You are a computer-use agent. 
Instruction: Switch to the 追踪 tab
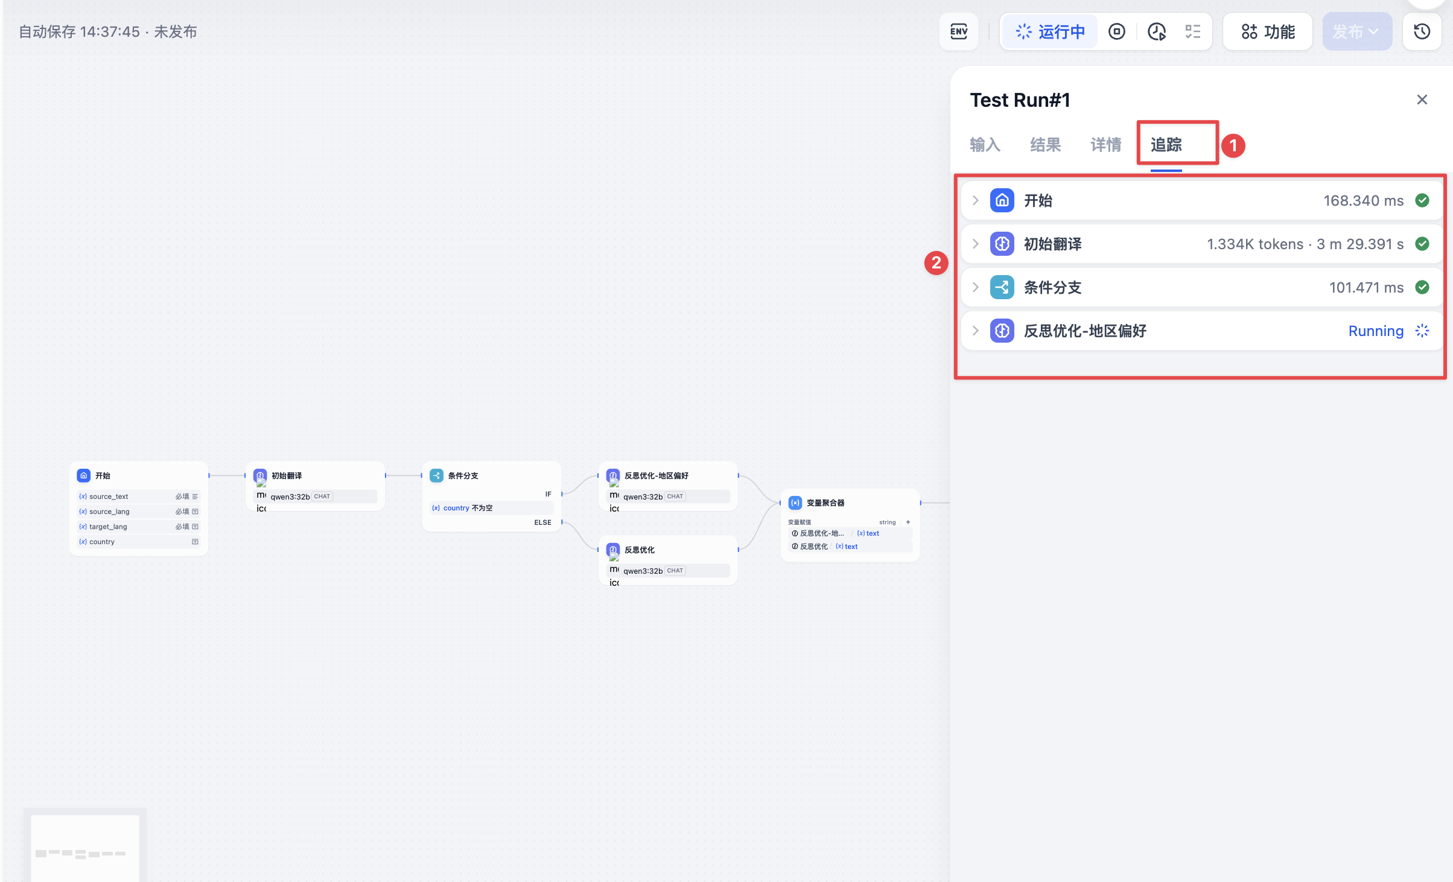click(1166, 145)
